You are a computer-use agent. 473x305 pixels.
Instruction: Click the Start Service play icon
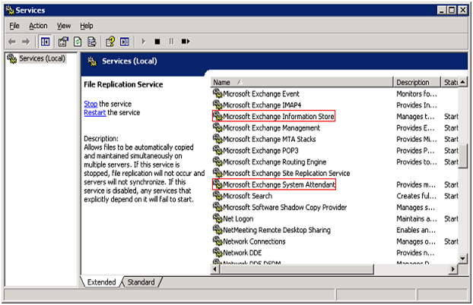point(144,42)
